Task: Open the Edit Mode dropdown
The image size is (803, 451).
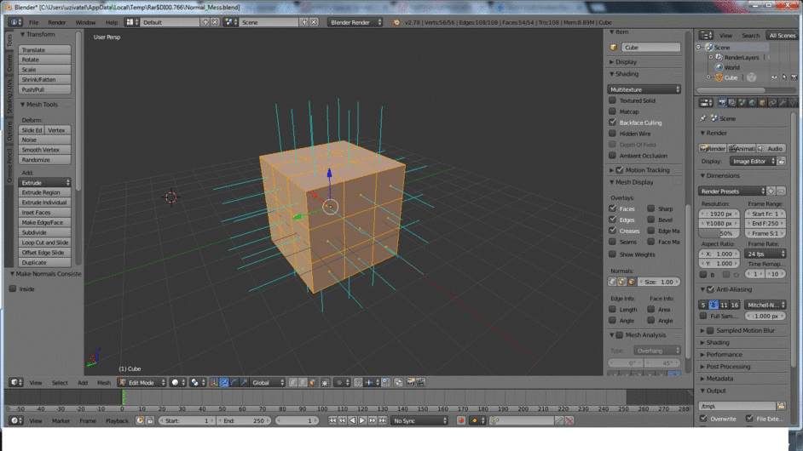Action: (141, 383)
